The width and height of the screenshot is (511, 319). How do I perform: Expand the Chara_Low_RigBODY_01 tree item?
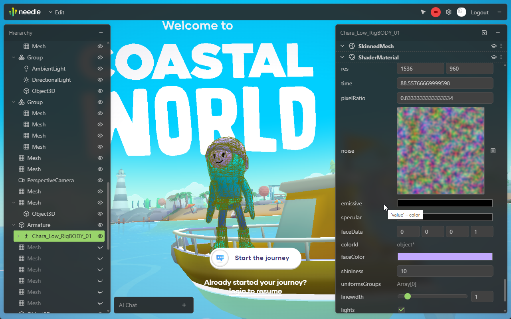click(18, 236)
